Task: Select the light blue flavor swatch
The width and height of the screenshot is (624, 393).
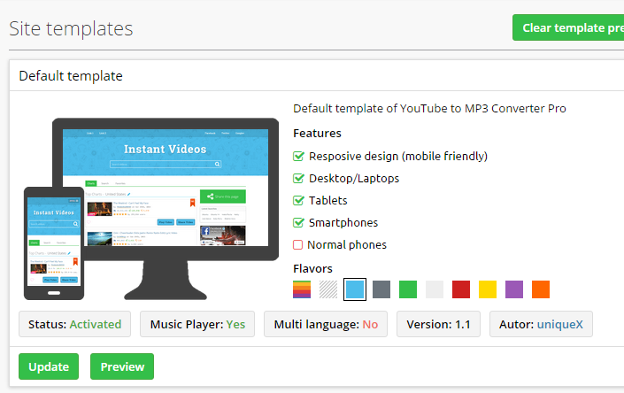Action: (x=355, y=289)
